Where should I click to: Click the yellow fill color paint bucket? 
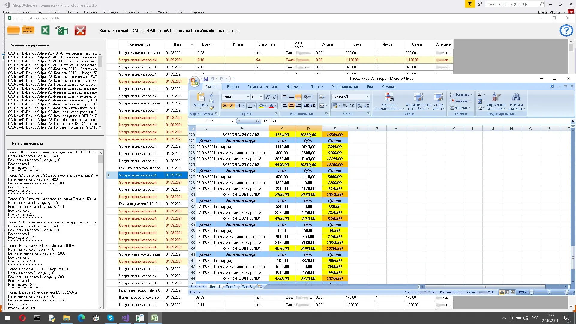261,106
